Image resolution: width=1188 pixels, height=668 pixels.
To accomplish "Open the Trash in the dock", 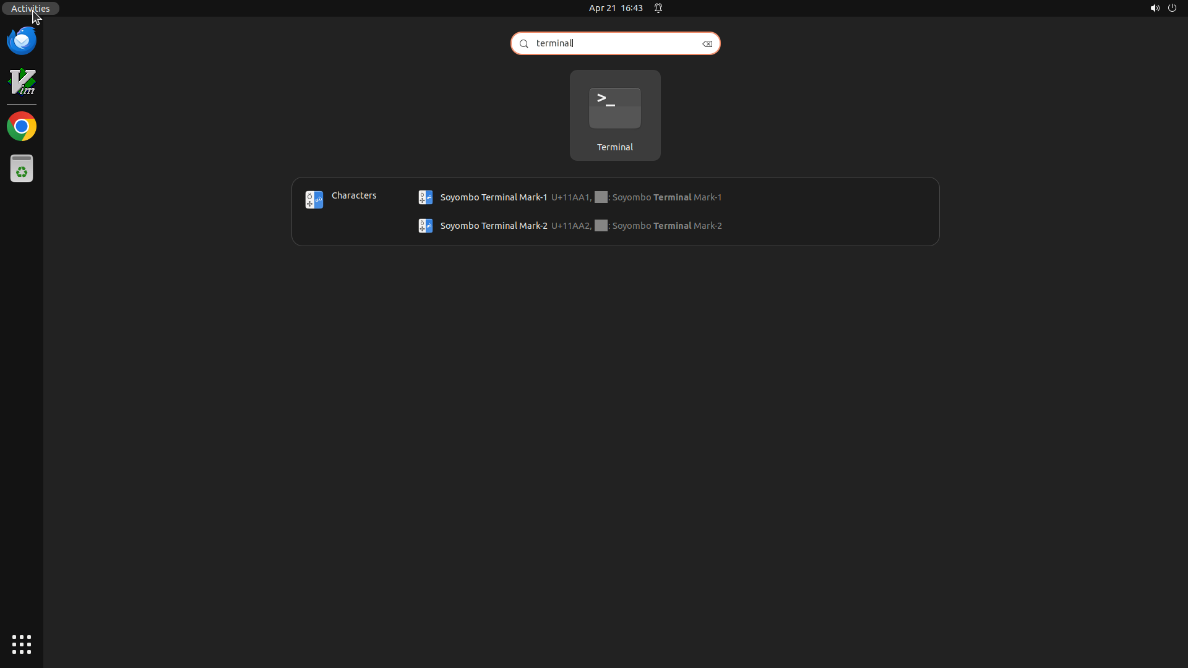I will pyautogui.click(x=22, y=168).
